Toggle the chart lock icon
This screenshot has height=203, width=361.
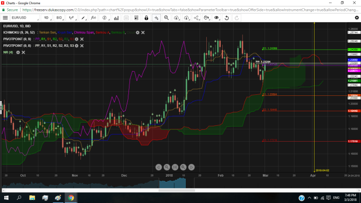[146, 18]
